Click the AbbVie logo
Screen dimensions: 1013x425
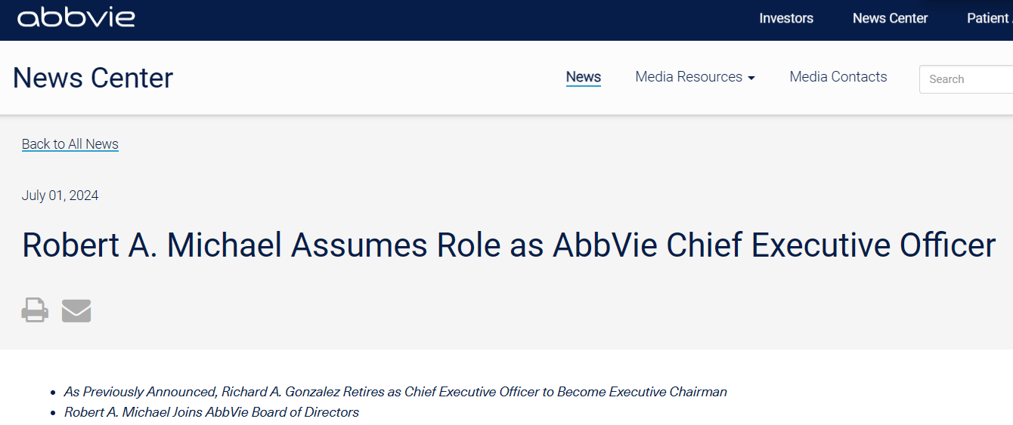pyautogui.click(x=76, y=18)
